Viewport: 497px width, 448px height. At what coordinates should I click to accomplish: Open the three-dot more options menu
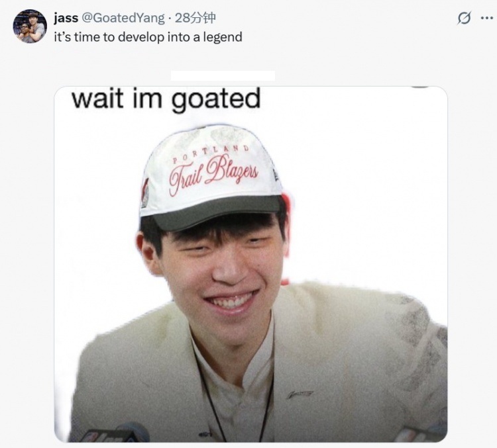[486, 18]
